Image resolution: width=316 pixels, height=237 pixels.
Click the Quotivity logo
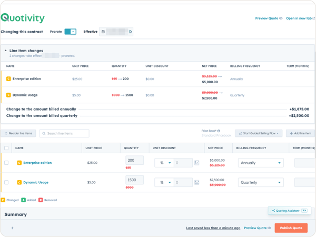[x=23, y=18]
